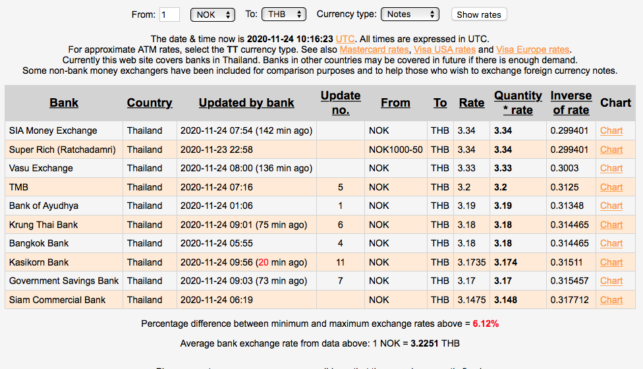Open the Visa USA rates link

[x=445, y=49]
